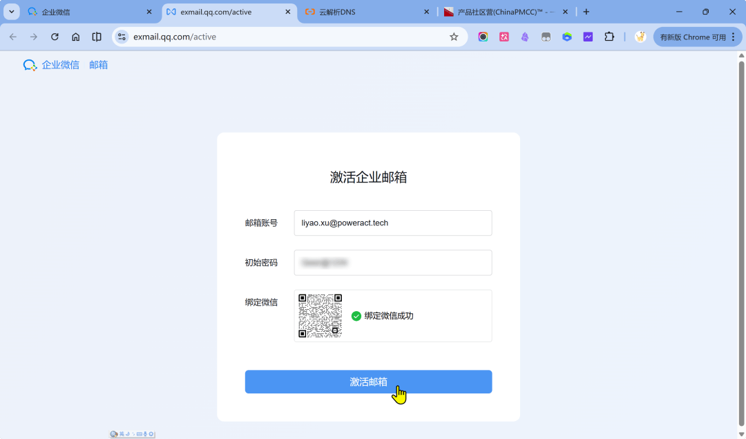Expand the tab search dropdown arrow
Image resolution: width=746 pixels, height=439 pixels.
pyautogui.click(x=12, y=12)
